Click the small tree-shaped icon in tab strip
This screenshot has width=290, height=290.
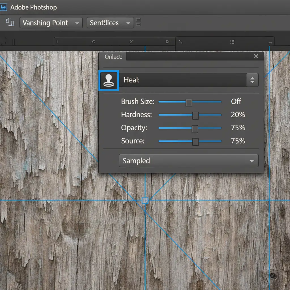pos(93,42)
